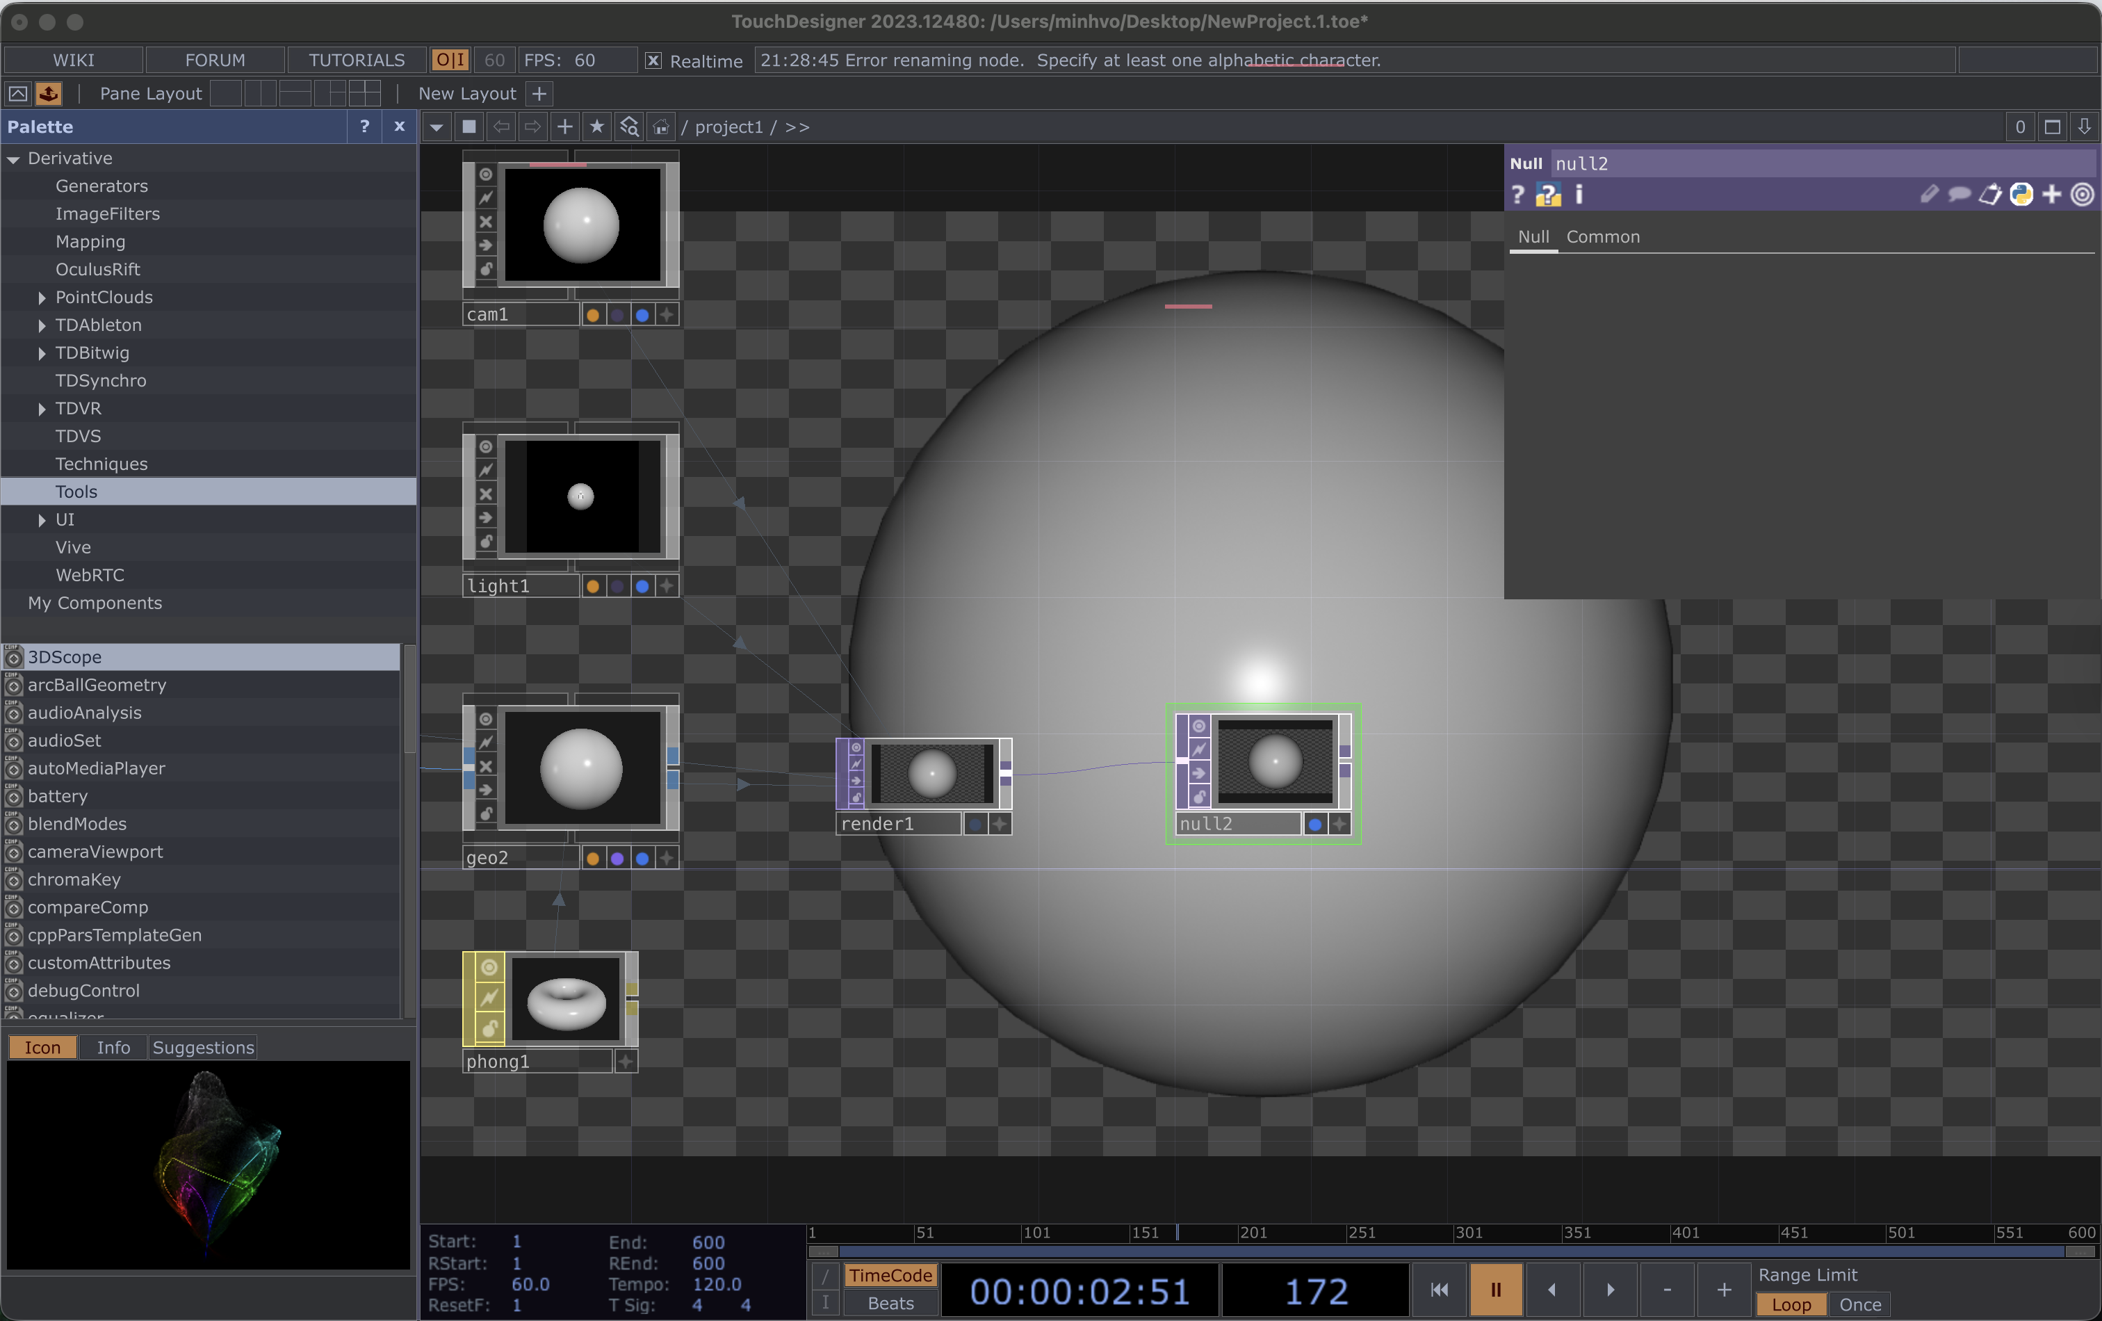Open the pane dropdown arrow in the toolbar
Screen dimensions: 2102x1321
click(x=437, y=127)
